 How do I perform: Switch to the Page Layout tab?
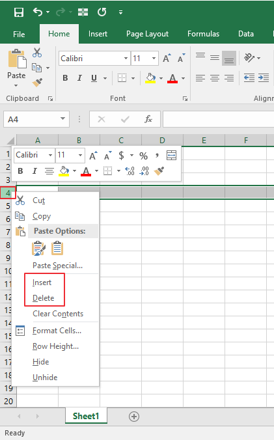click(x=147, y=34)
